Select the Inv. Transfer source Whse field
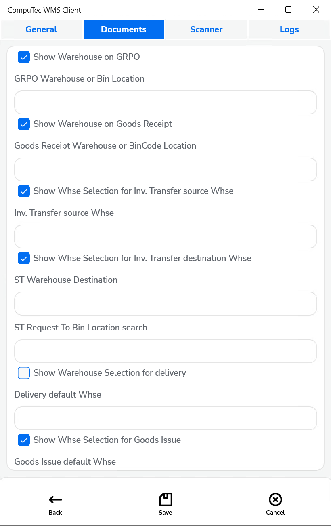 point(165,236)
